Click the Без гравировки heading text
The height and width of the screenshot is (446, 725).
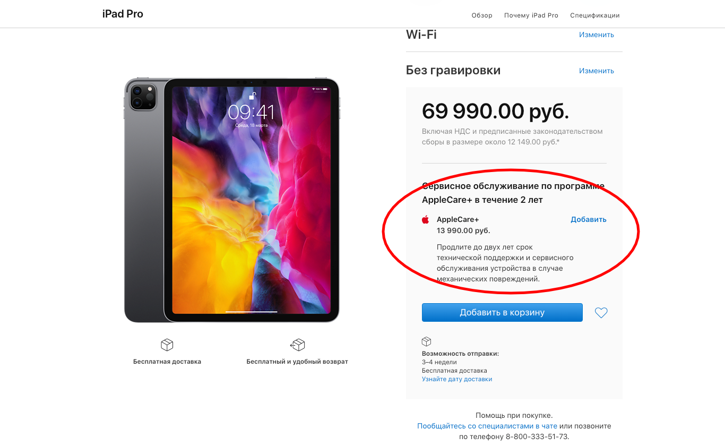453,70
